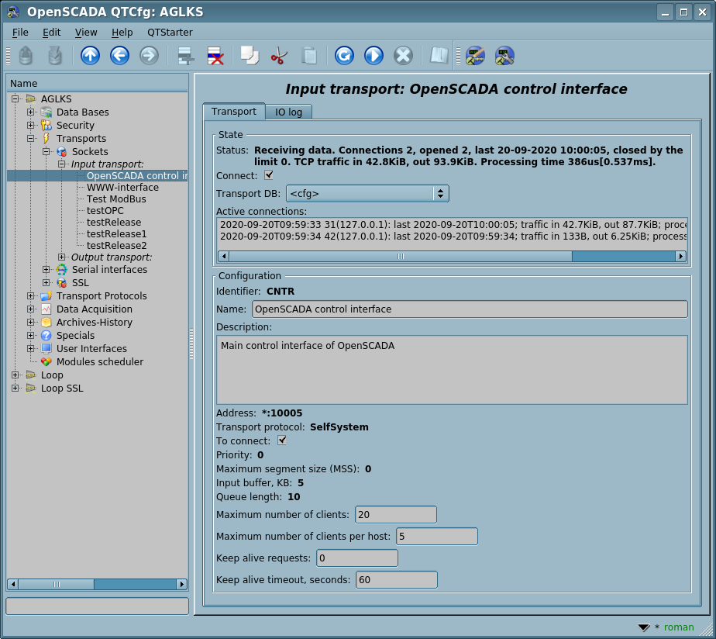Select testOPC in the tree
This screenshot has width=716, height=639.
point(105,211)
